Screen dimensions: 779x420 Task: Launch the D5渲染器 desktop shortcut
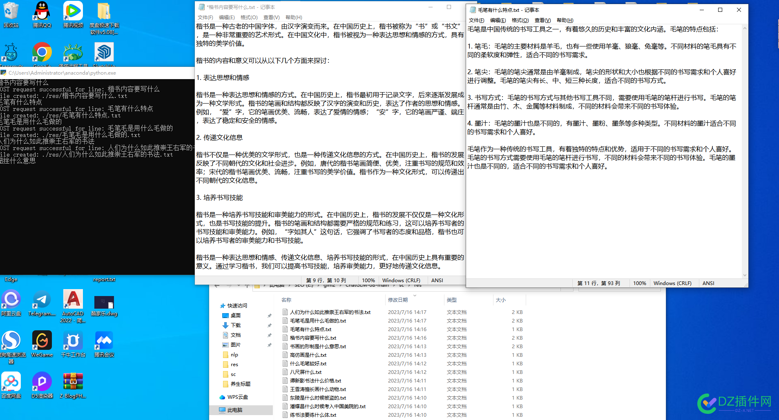point(42,385)
